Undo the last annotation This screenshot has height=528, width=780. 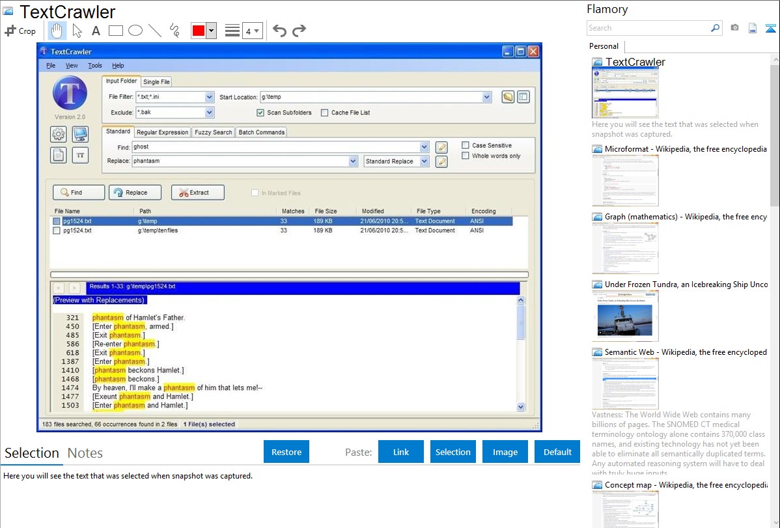click(279, 31)
